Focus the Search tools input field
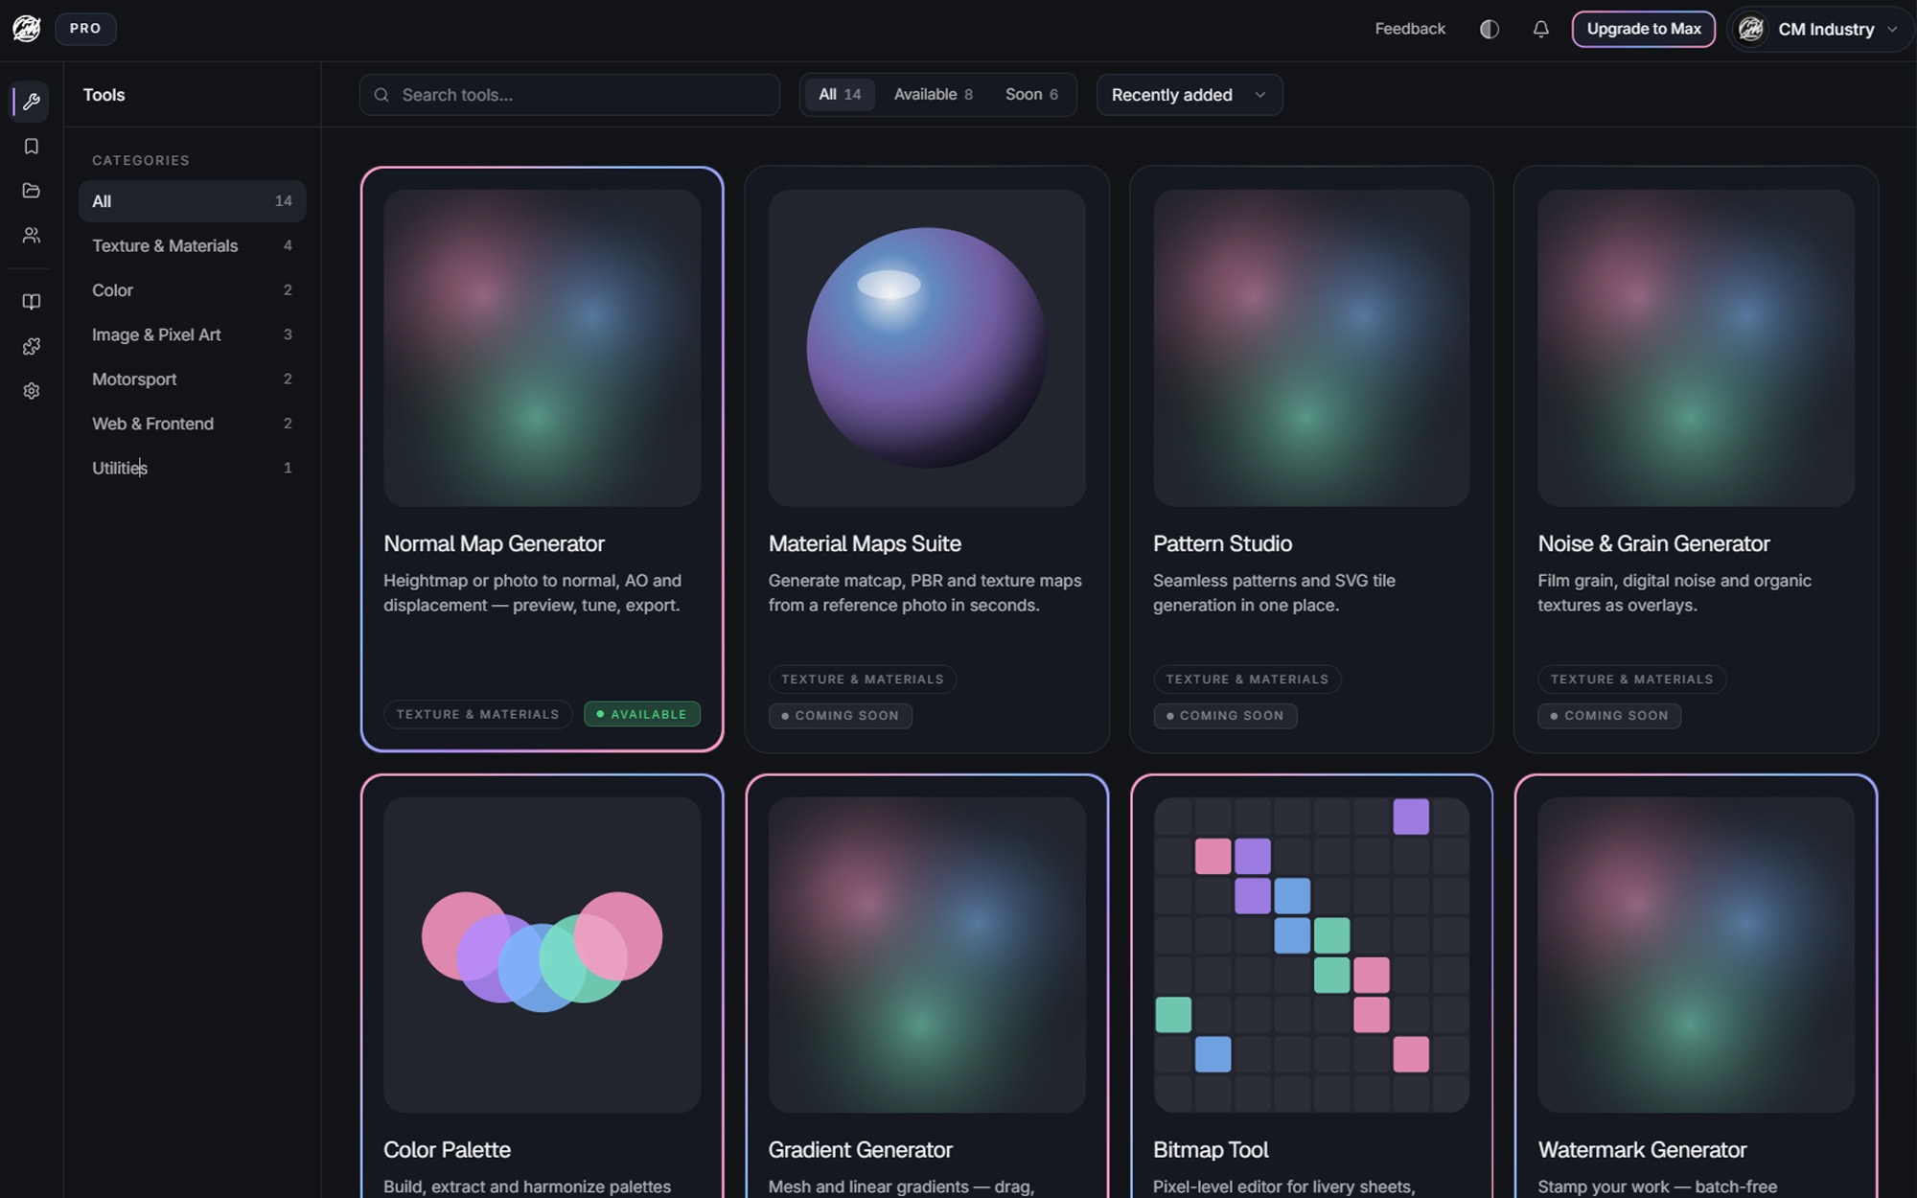The width and height of the screenshot is (1917, 1198). [569, 95]
